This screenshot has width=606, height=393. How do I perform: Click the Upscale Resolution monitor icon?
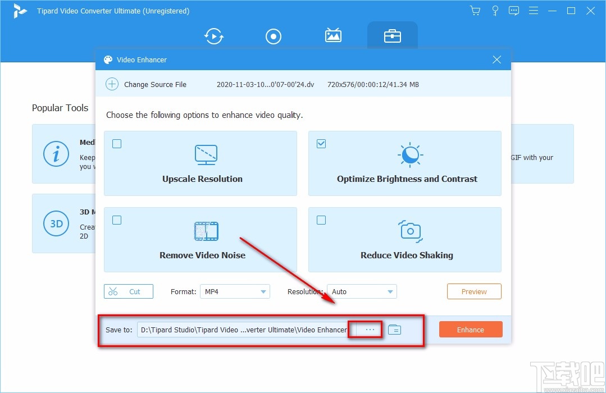click(206, 155)
